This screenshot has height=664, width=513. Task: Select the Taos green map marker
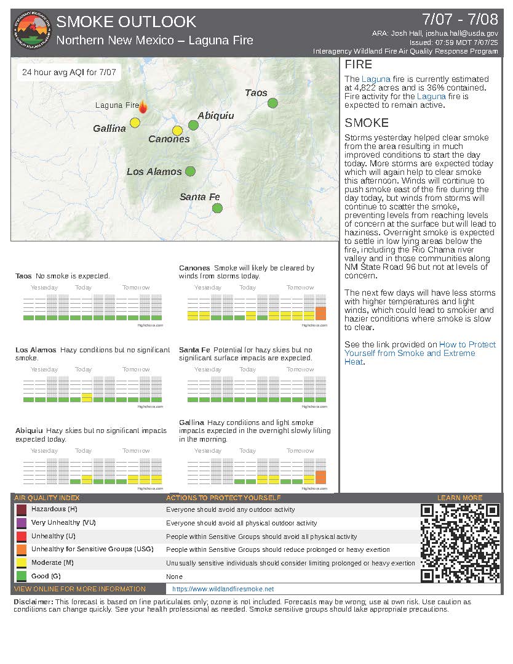[272, 103]
